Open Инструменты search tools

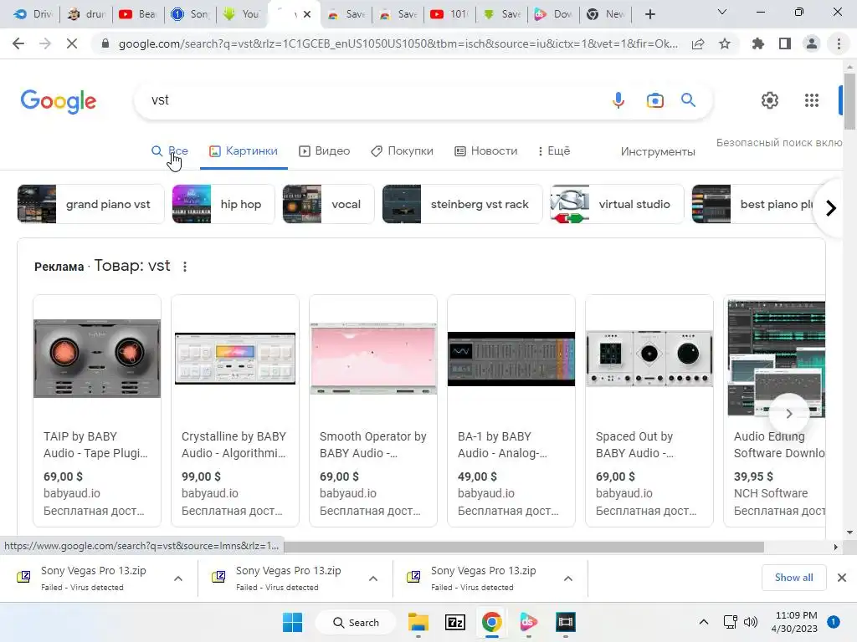658,152
